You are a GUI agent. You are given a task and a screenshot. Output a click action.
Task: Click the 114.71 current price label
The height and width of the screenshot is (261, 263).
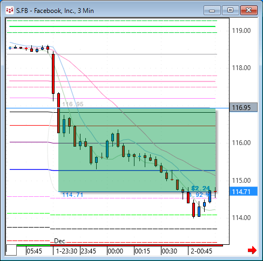pos(244,191)
